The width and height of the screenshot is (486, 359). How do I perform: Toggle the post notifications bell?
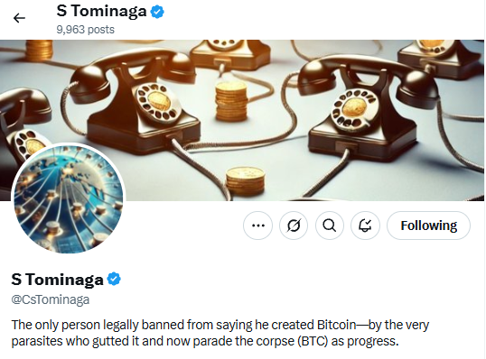point(365,226)
